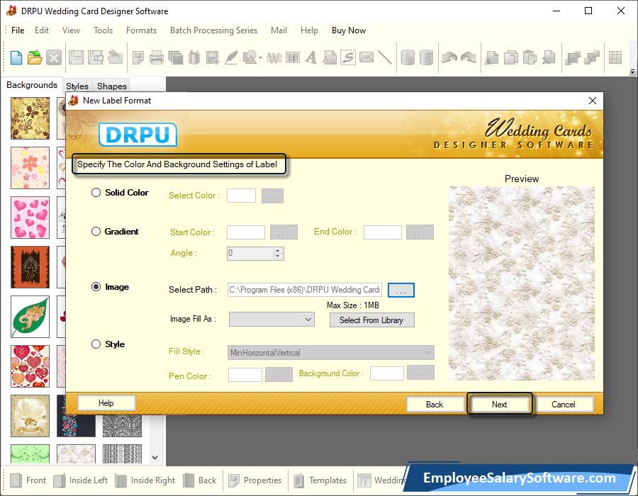Screen dimensions: 638x496
Task: Click the Print toolbar icon
Action: click(157, 57)
